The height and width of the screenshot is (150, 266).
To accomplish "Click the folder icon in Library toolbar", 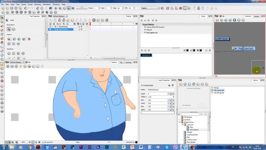I will click(181, 84).
